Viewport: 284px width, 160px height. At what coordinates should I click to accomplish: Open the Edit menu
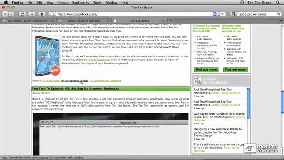(x=39, y=2)
